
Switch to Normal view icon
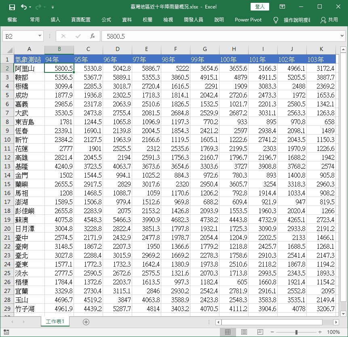228,332
